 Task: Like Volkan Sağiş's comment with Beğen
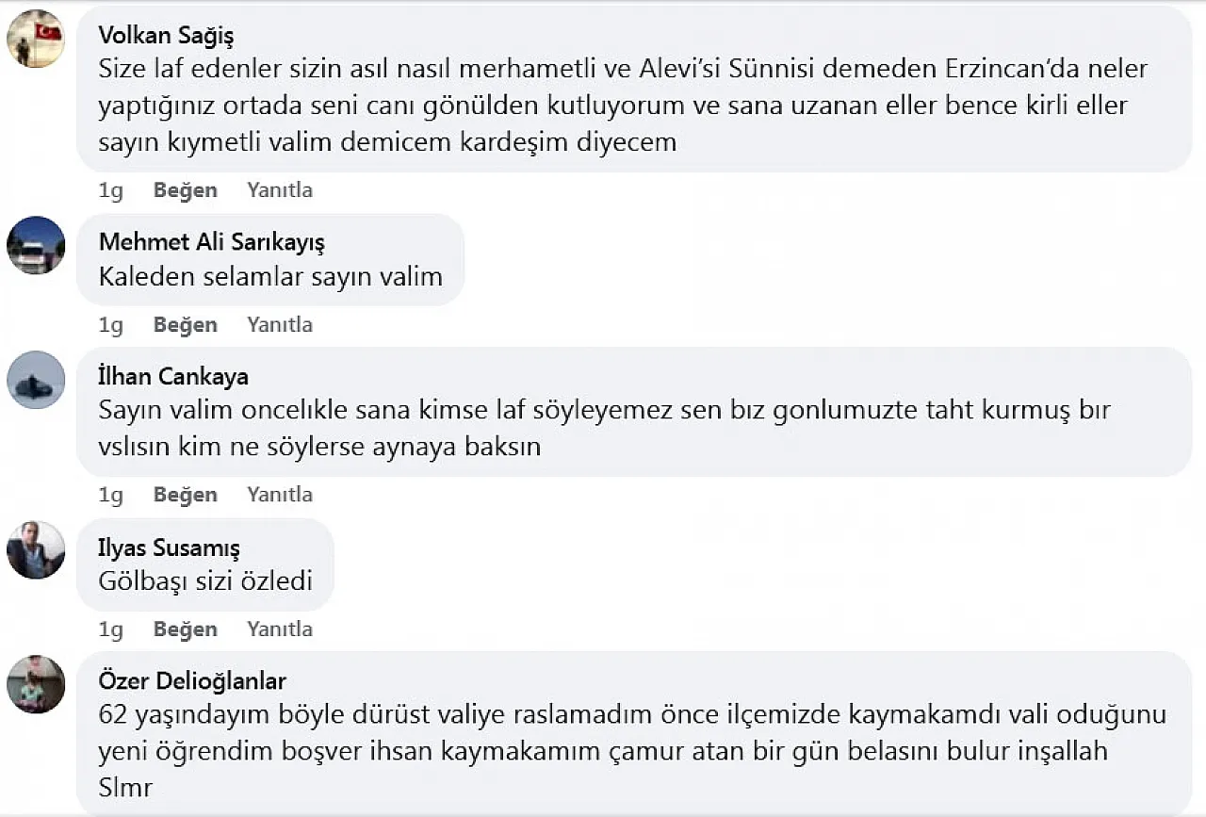[185, 190]
